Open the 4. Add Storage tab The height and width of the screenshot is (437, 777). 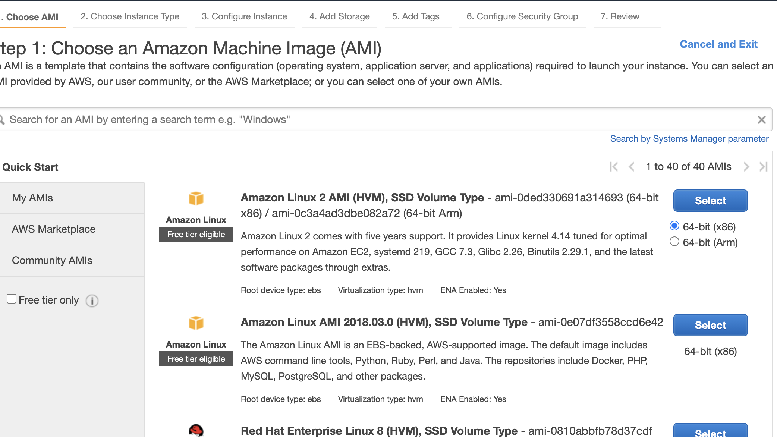click(339, 16)
